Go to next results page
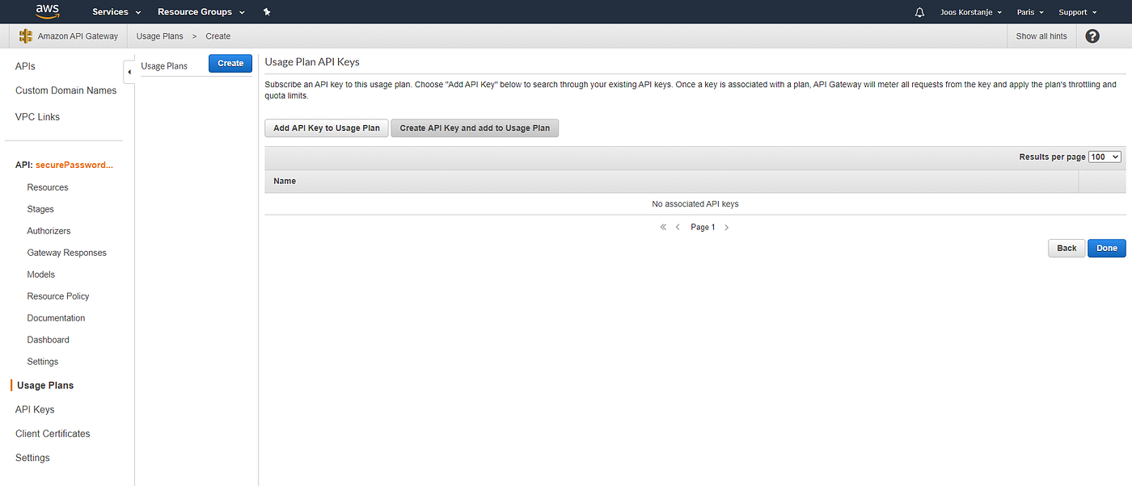This screenshot has width=1132, height=486. click(x=726, y=228)
